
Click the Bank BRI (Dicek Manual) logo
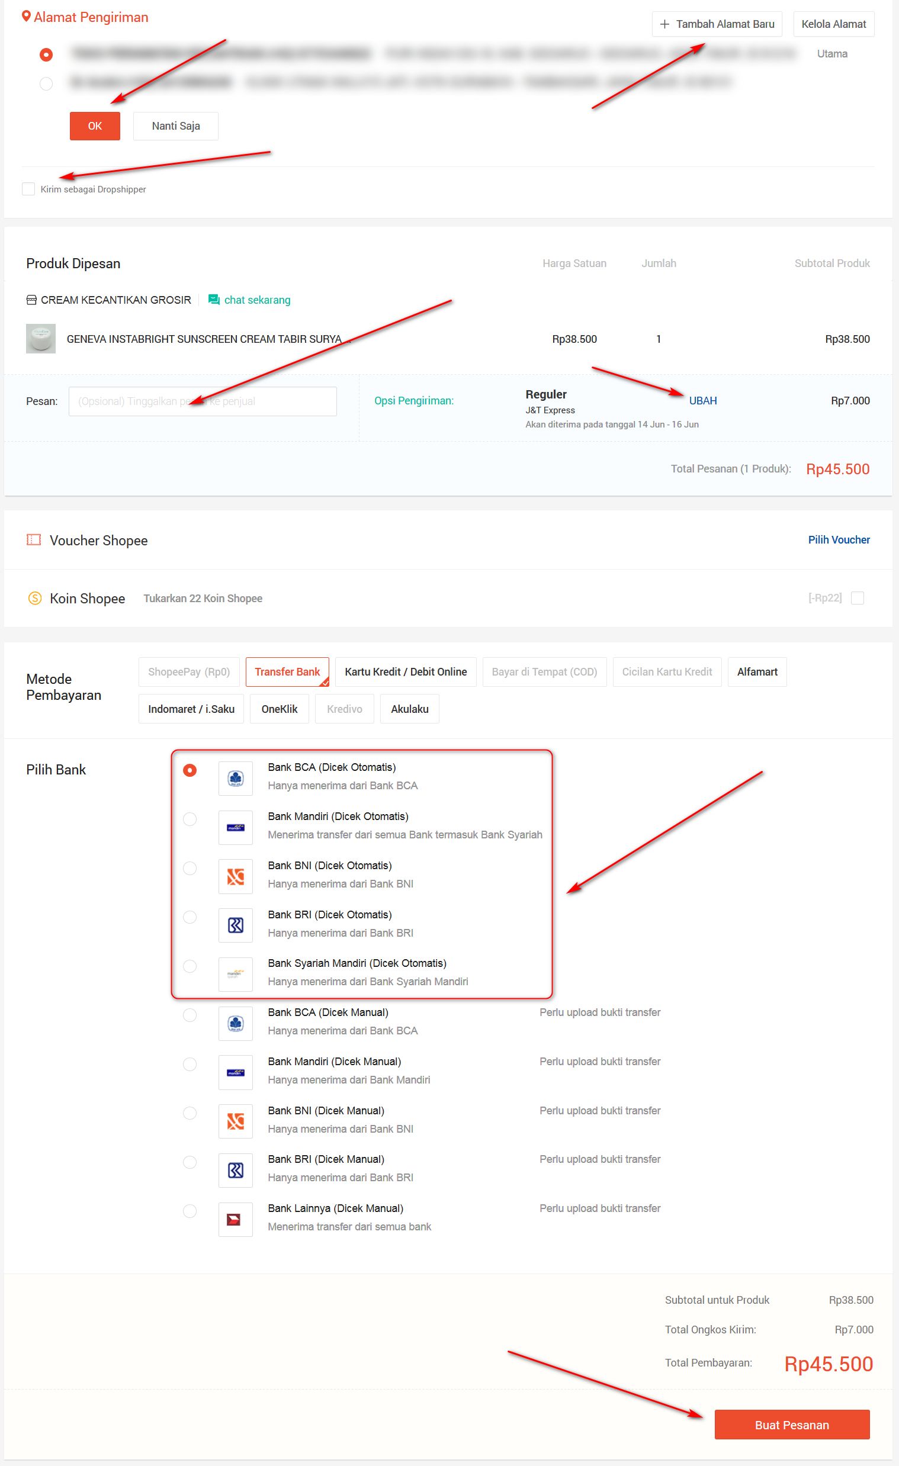[236, 1171]
